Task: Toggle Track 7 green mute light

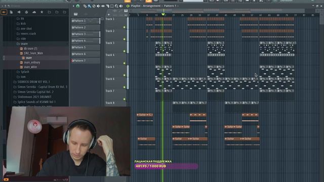Action: click(x=125, y=99)
